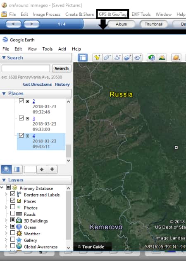Expand the 3D Buildings tree node
This screenshot has width=186, height=261.
pyautogui.click(x=6, y=220)
